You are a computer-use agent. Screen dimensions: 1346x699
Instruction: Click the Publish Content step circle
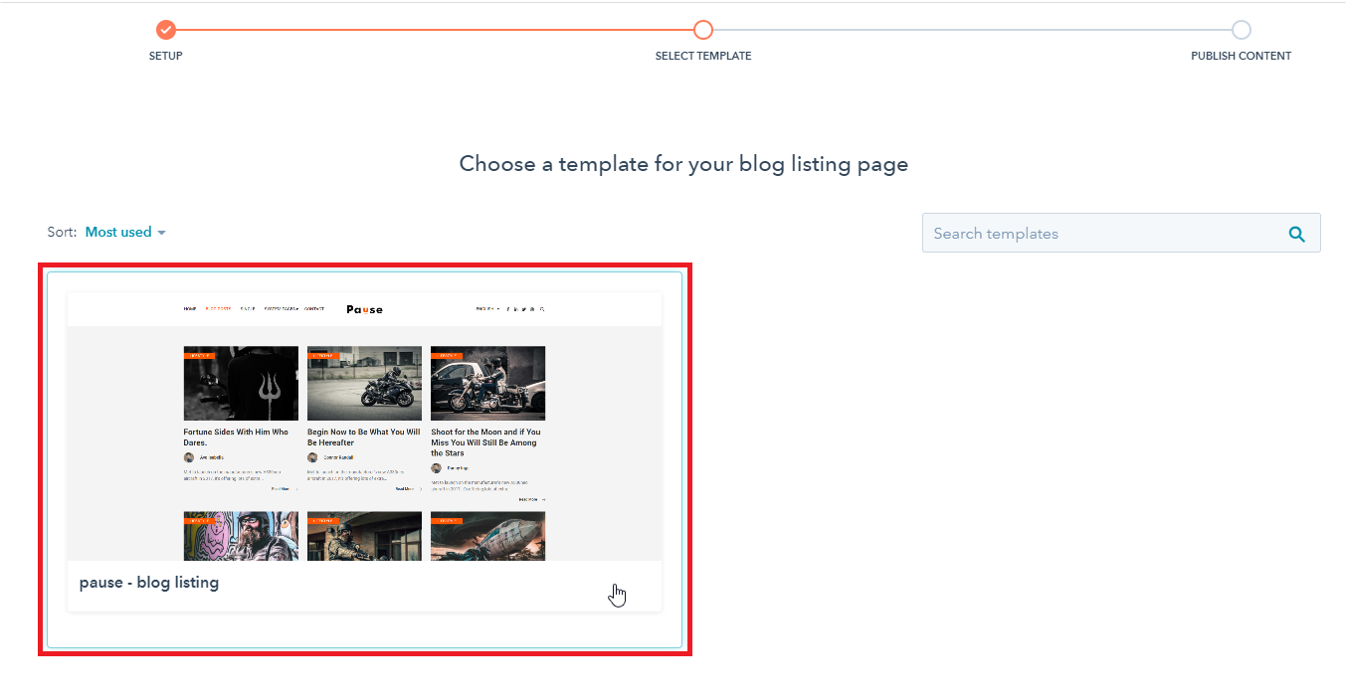(x=1241, y=30)
